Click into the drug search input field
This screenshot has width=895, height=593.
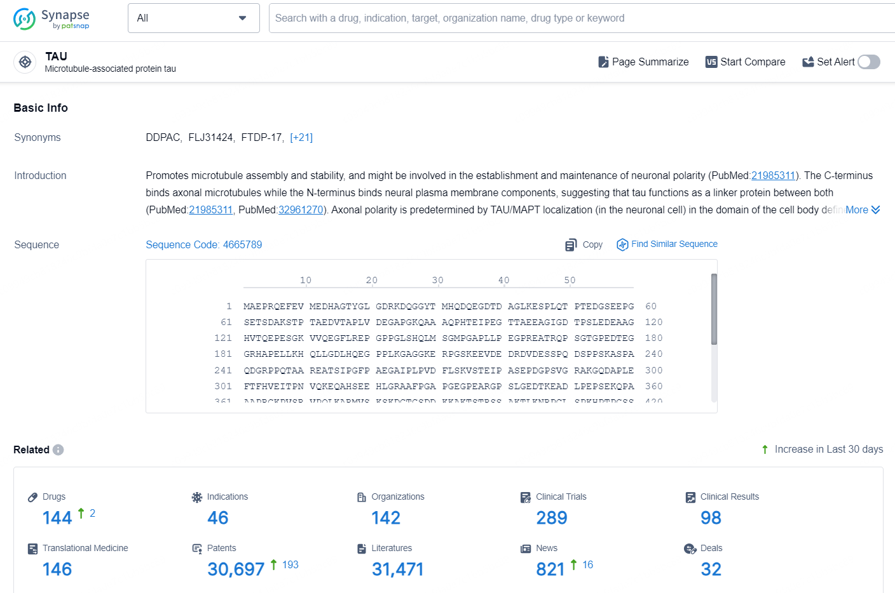[572, 18]
